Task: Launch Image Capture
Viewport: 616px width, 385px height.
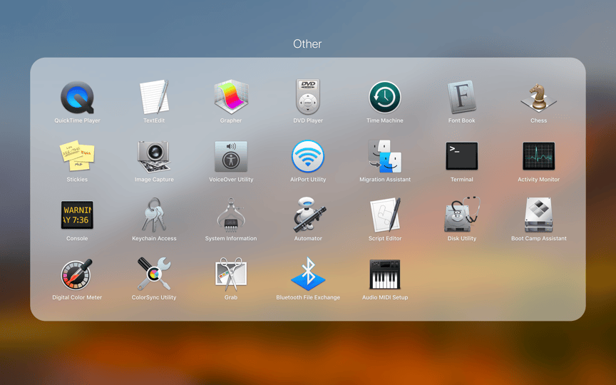Action: tap(154, 156)
